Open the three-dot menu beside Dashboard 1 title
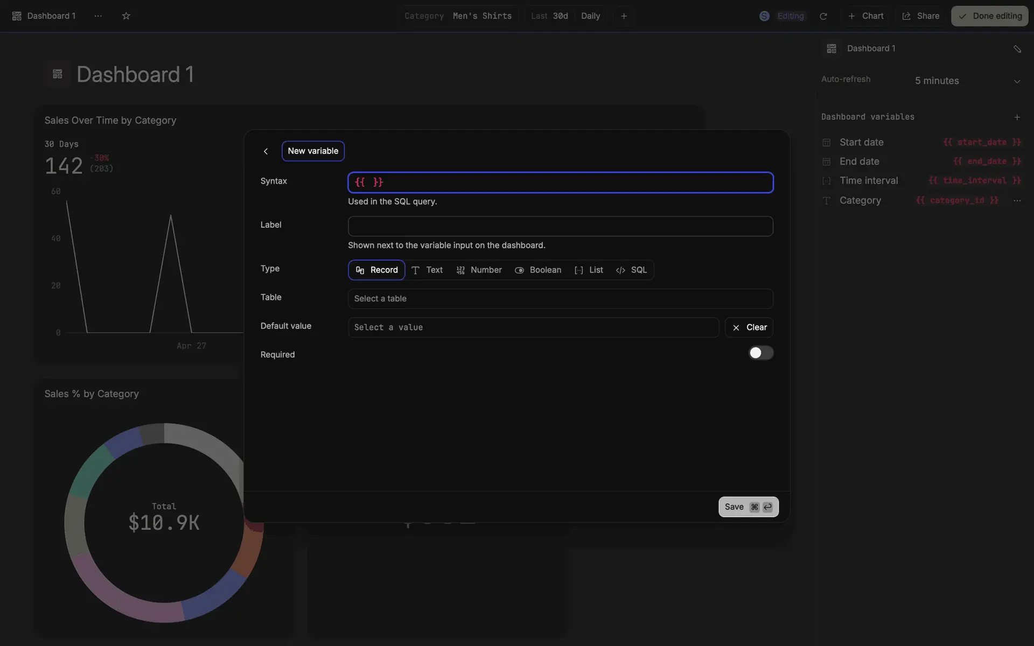Image resolution: width=1034 pixels, height=646 pixels. (x=98, y=16)
